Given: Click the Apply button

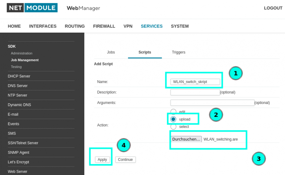Looking at the screenshot, I should pos(102,160).
